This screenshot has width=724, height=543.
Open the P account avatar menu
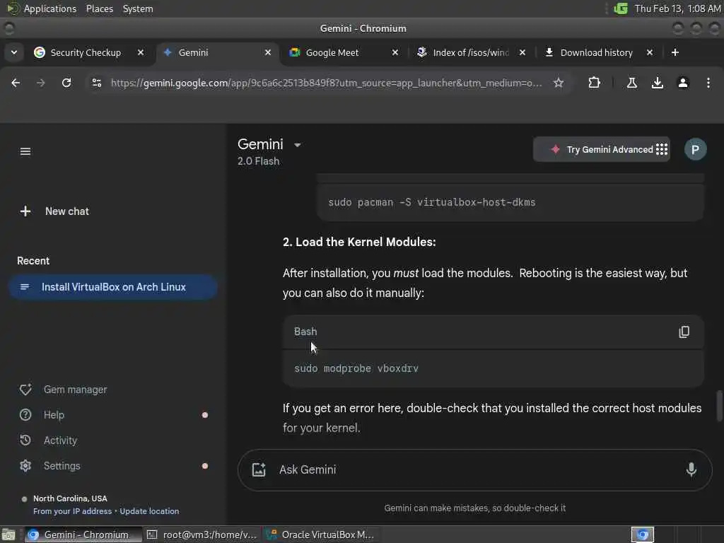(695, 149)
